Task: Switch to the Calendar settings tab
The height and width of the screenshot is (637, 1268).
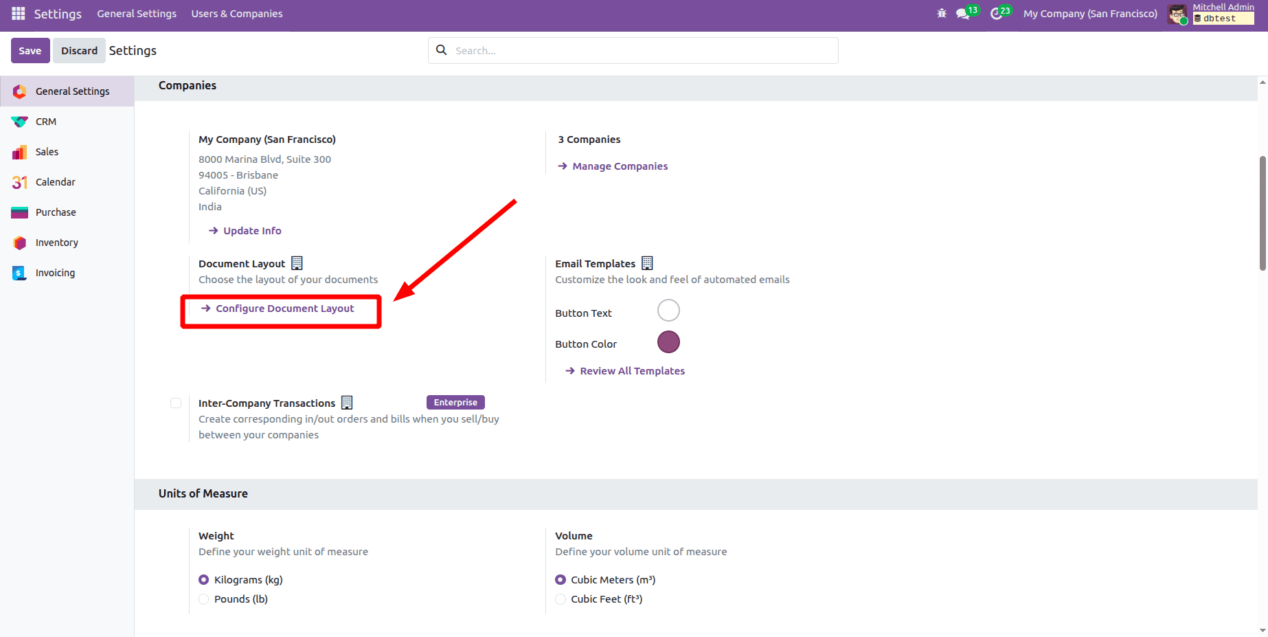Action: click(67, 182)
